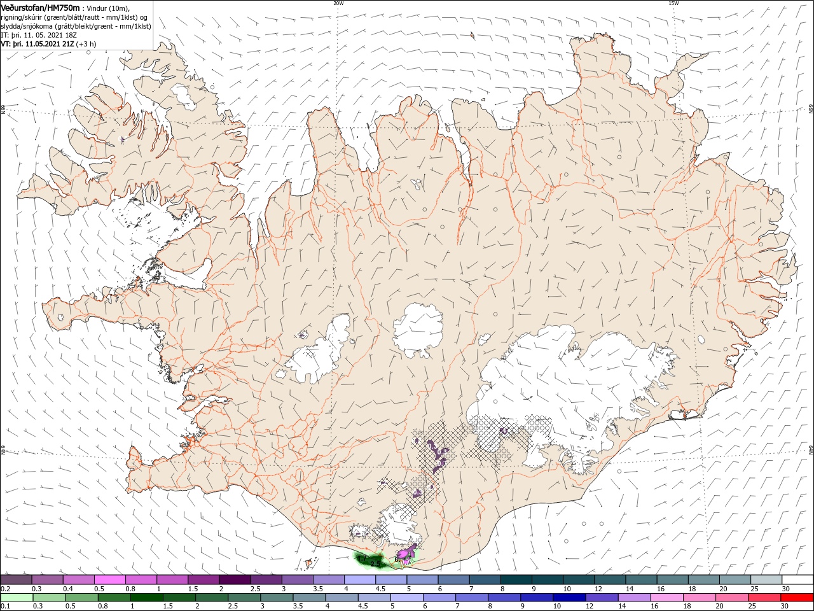Select the white upper legend swatch after 30
Viewport: 814px width, 611px height.
tap(798, 580)
